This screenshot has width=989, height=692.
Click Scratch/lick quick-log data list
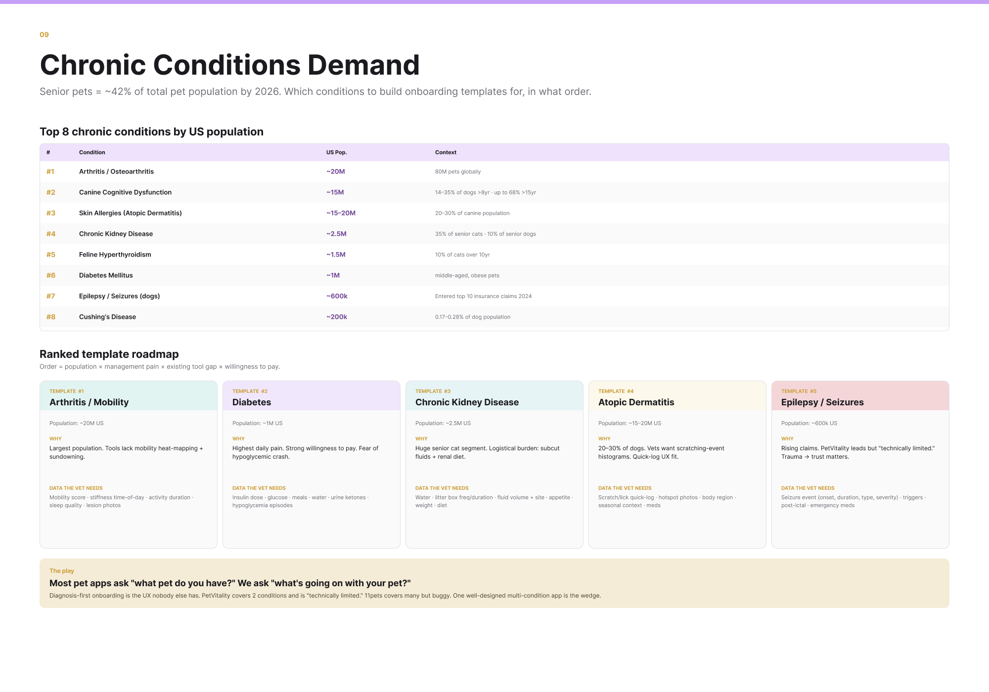tap(667, 501)
